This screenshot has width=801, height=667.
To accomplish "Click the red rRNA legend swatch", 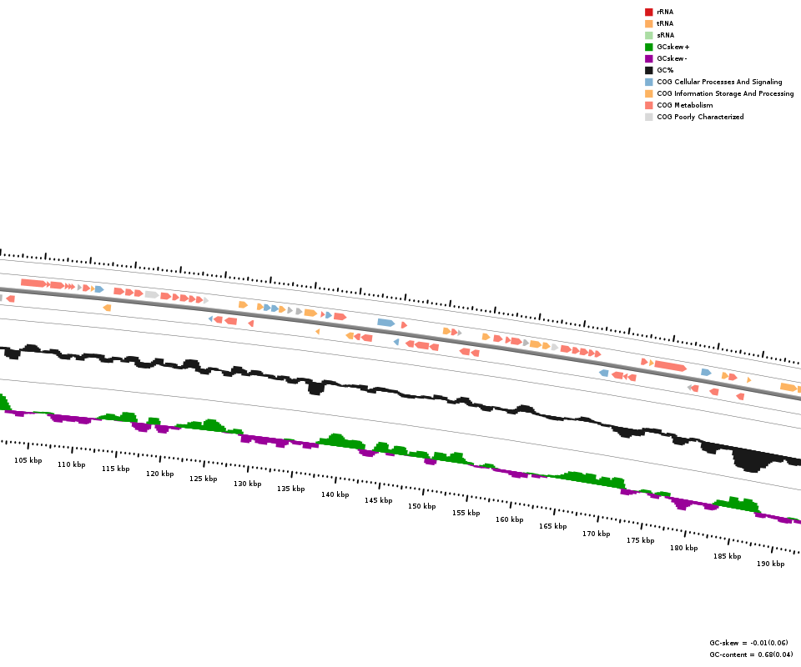I will pos(648,12).
